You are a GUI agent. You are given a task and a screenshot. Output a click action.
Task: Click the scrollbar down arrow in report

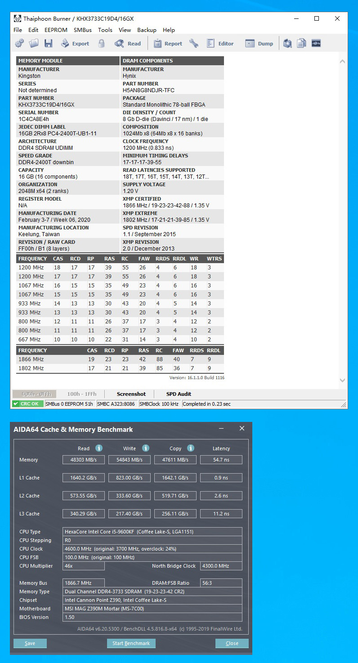pyautogui.click(x=342, y=380)
